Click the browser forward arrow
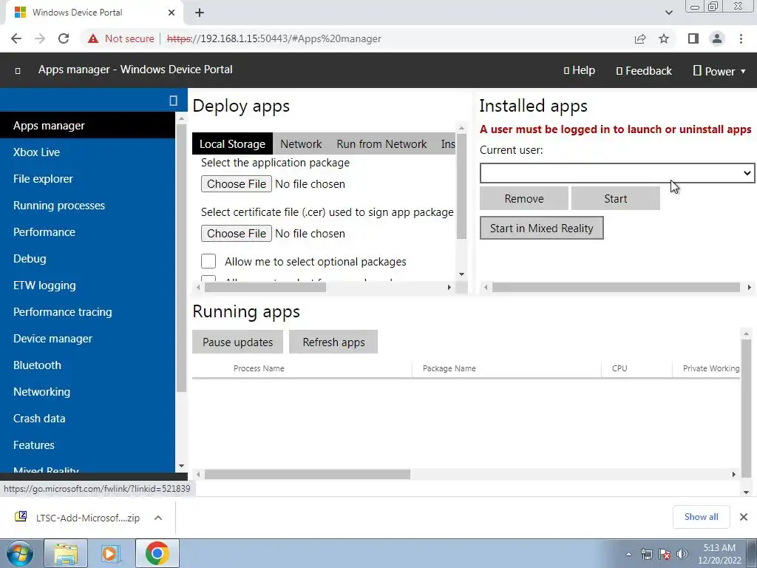Viewport: 757px width, 568px height. (40, 38)
